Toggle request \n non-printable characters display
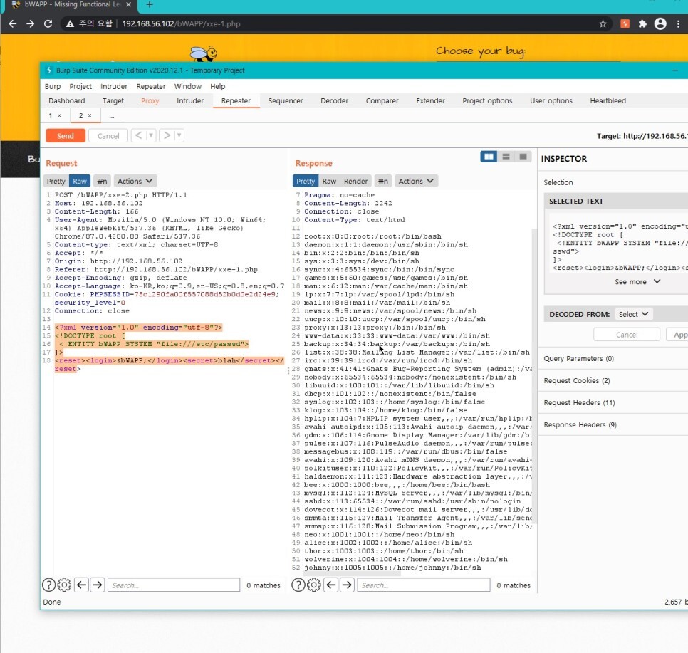The height and width of the screenshot is (653, 688). (102, 182)
